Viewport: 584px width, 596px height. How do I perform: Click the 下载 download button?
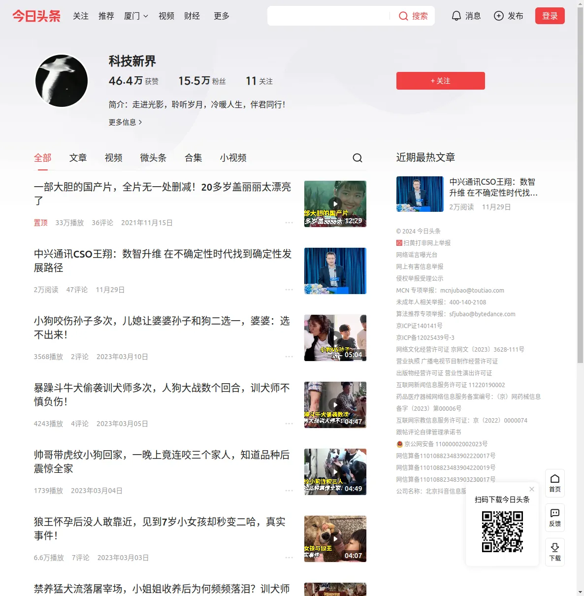(x=555, y=552)
